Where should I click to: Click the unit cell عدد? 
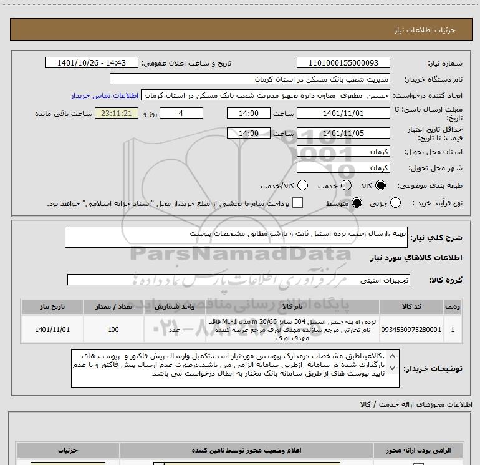(x=175, y=330)
